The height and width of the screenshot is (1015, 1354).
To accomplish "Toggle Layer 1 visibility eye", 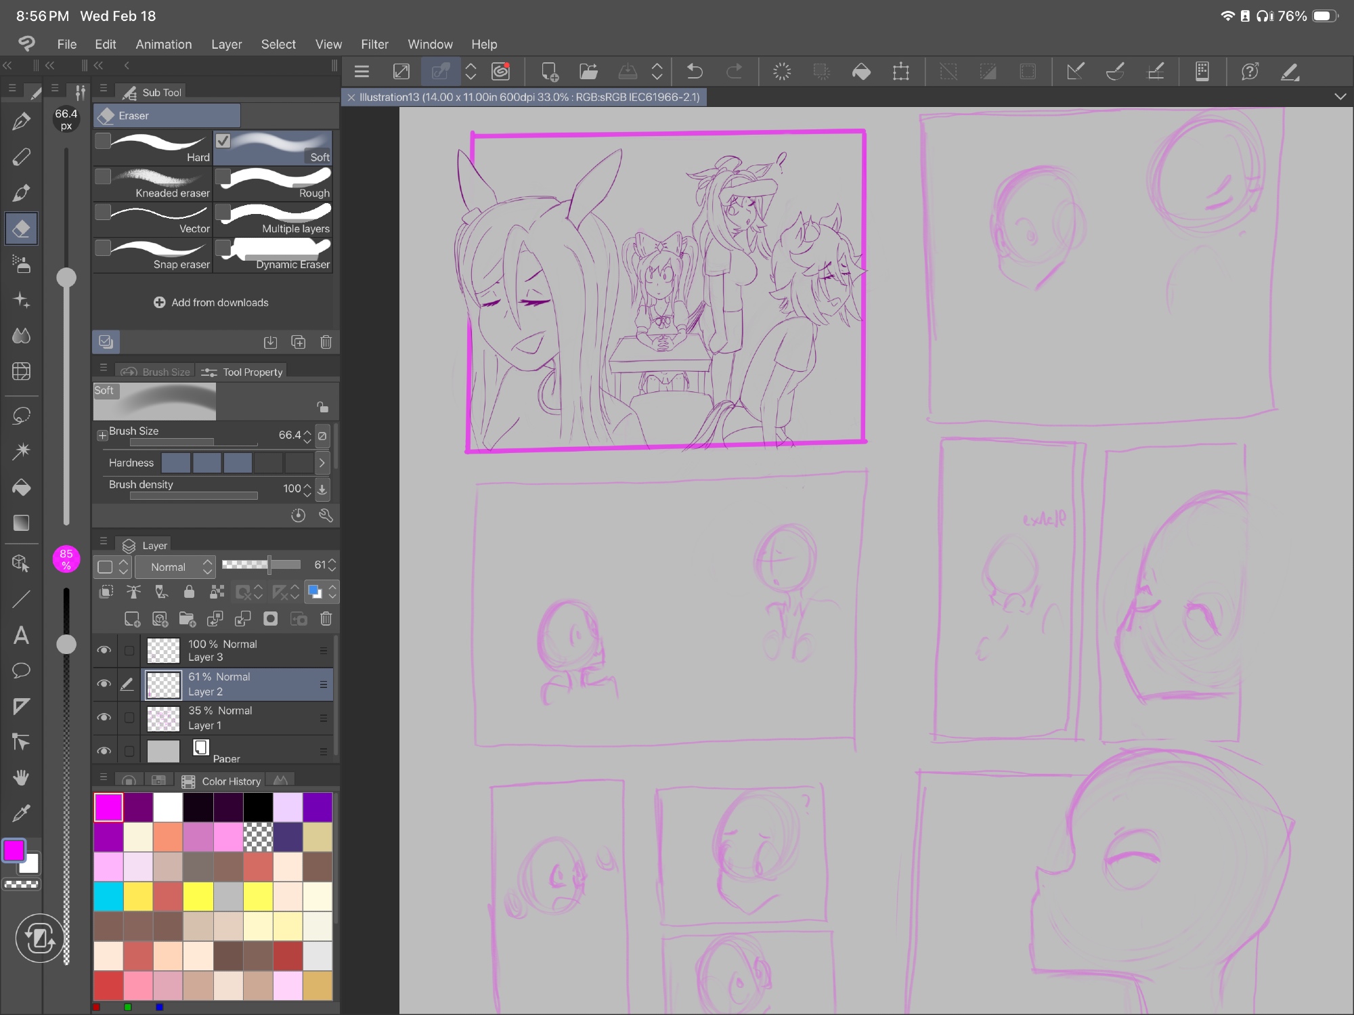I will (x=104, y=717).
